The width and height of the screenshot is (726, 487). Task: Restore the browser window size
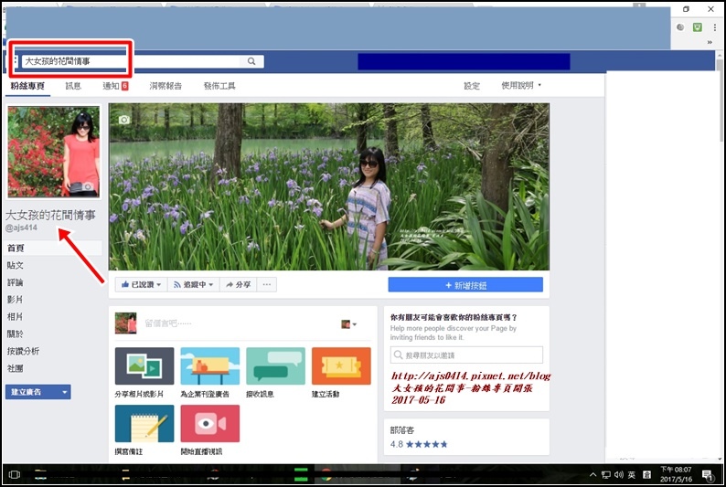pos(686,9)
